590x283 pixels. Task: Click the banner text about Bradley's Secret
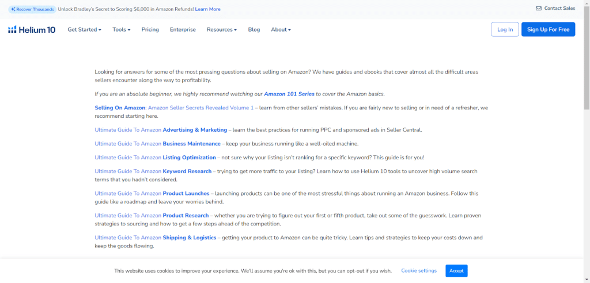point(126,9)
